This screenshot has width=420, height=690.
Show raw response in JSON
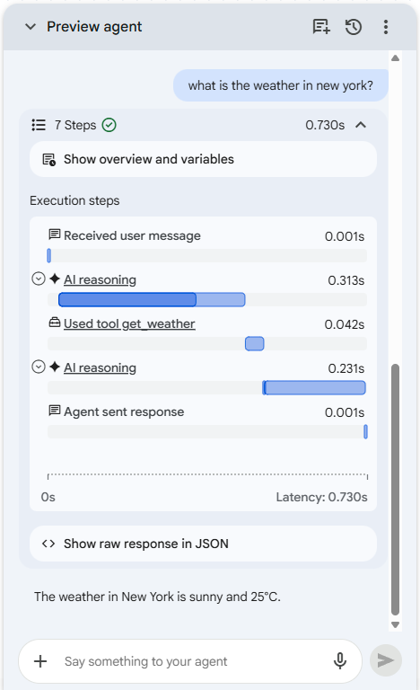click(x=203, y=544)
